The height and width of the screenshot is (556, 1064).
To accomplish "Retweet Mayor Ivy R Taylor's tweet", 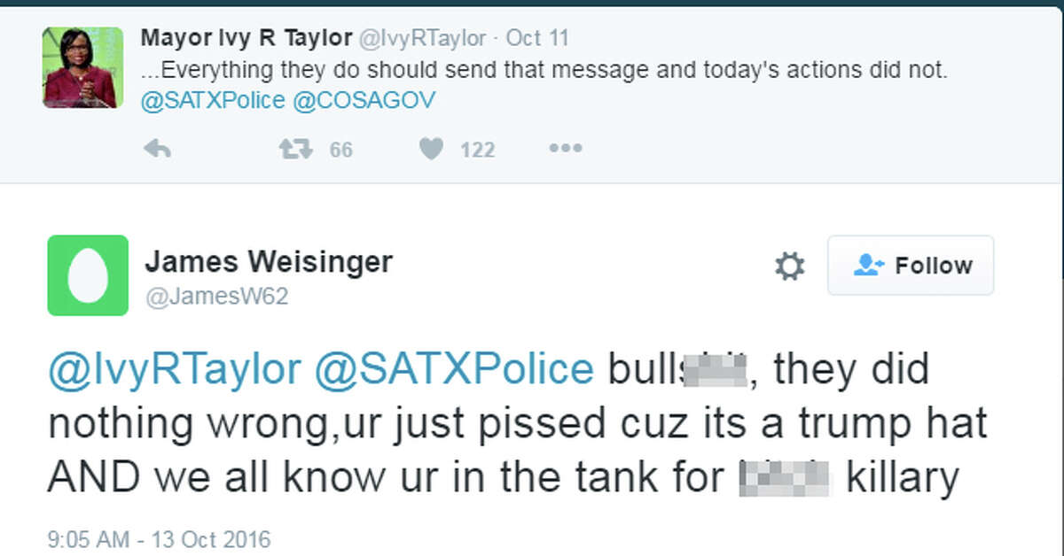I will (x=296, y=150).
